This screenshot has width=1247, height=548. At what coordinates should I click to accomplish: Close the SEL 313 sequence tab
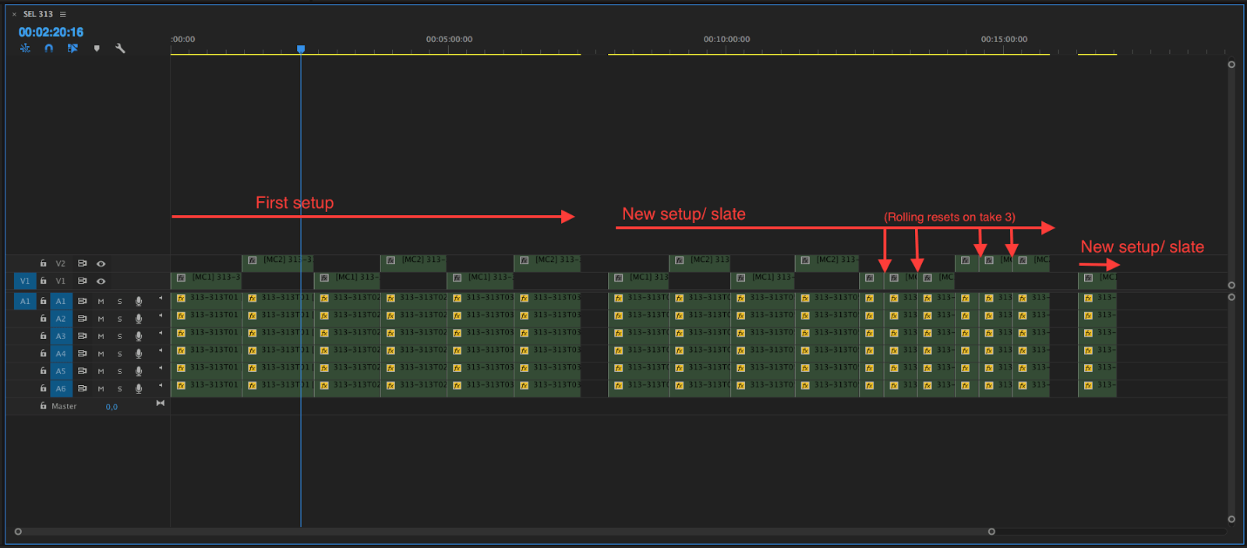coord(14,14)
